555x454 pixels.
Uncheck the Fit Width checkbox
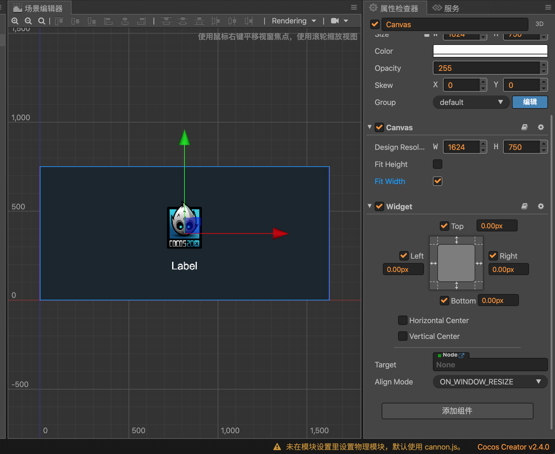[x=437, y=181]
